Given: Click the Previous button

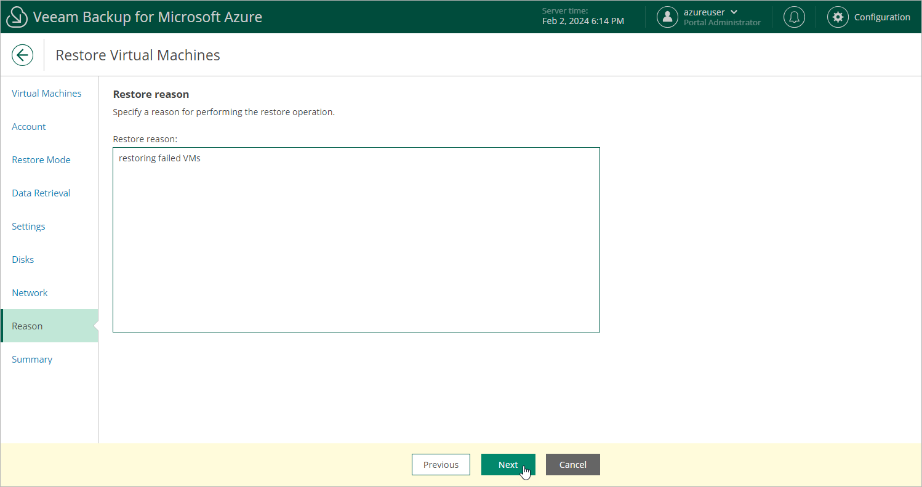Looking at the screenshot, I should coord(441,465).
